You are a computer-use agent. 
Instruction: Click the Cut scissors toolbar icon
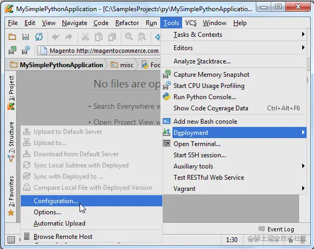(85, 37)
